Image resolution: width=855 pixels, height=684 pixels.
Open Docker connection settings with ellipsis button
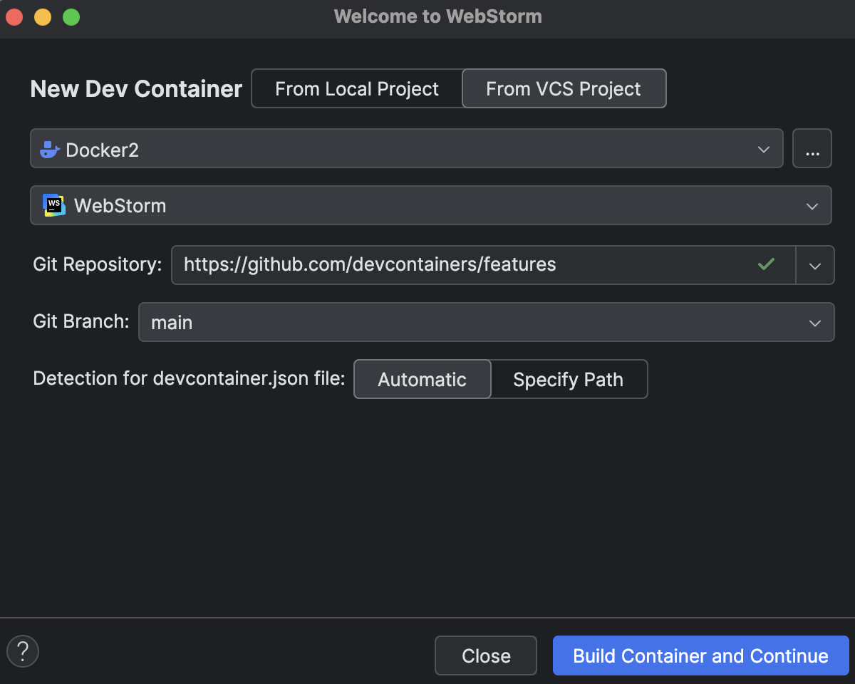click(x=812, y=148)
